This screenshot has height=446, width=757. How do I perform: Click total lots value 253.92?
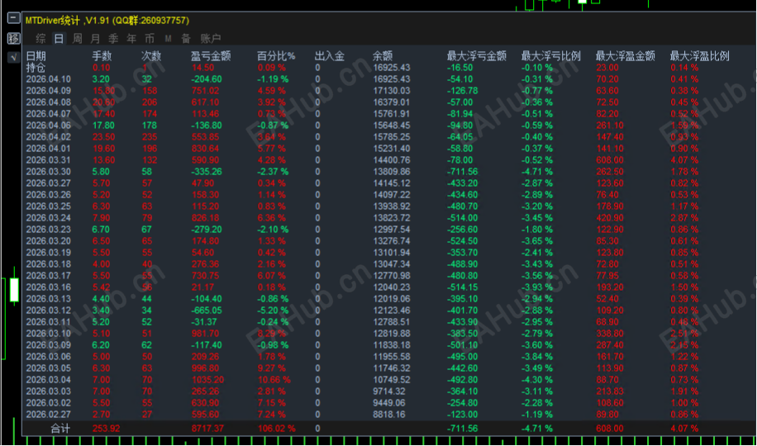[107, 429]
